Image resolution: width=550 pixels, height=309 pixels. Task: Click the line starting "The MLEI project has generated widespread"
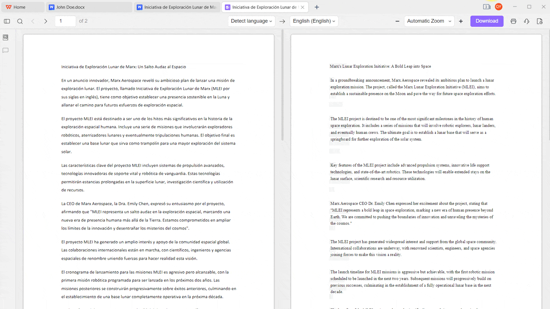click(413, 242)
